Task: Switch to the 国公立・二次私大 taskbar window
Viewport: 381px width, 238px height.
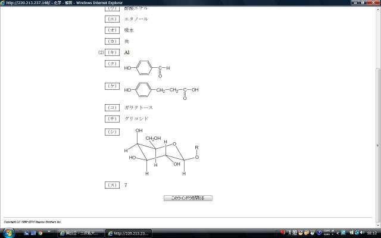Action: click(x=81, y=233)
